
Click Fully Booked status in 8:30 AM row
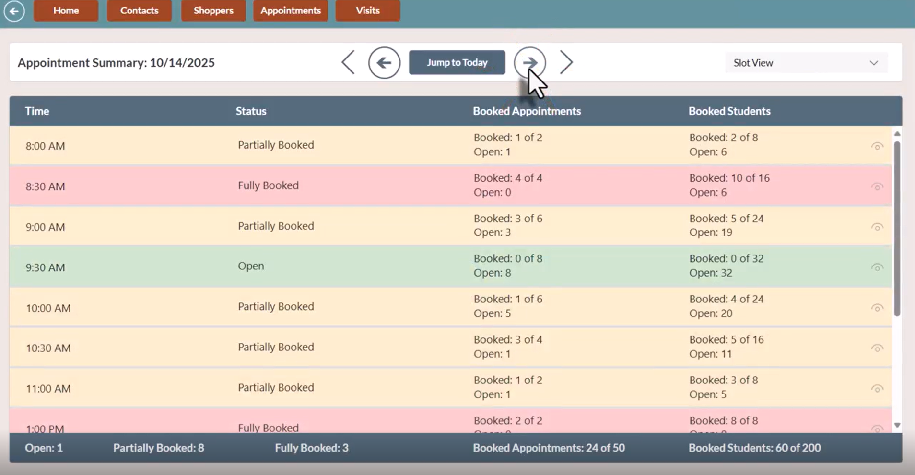point(268,185)
